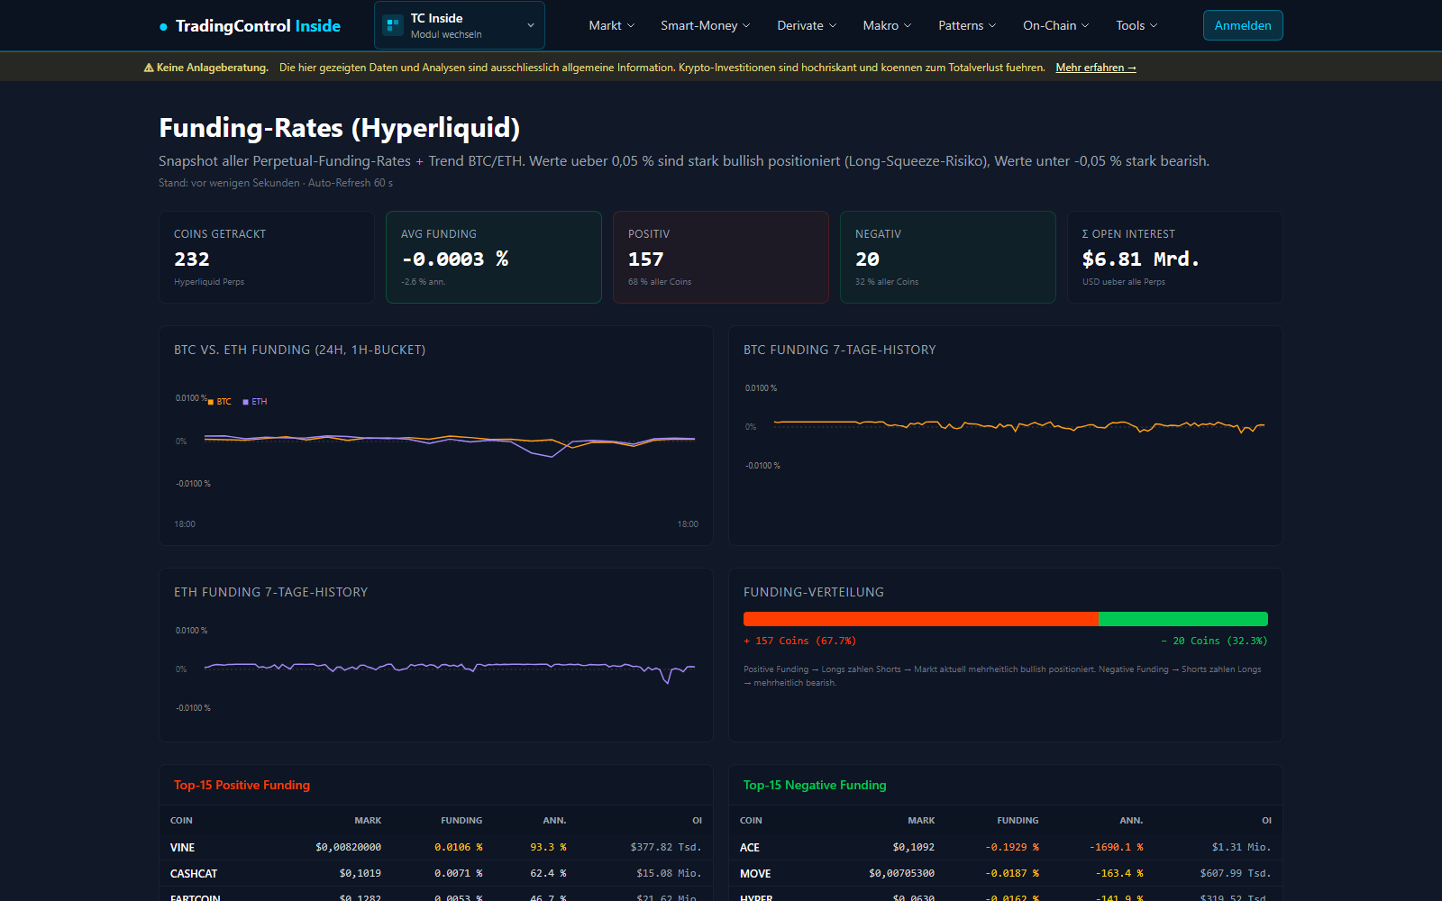Viewport: 1442px width, 901px height.
Task: Click ACE annualized value -1690.1 %
Action: tap(1117, 848)
